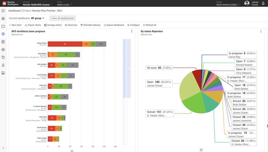Click the notification bell in top bar

tap(263, 3)
